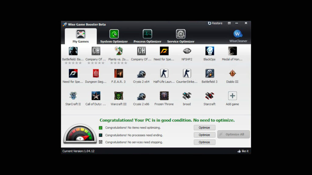Rate Battlefield using its star rating
The image size is (312, 175).
click(73, 63)
